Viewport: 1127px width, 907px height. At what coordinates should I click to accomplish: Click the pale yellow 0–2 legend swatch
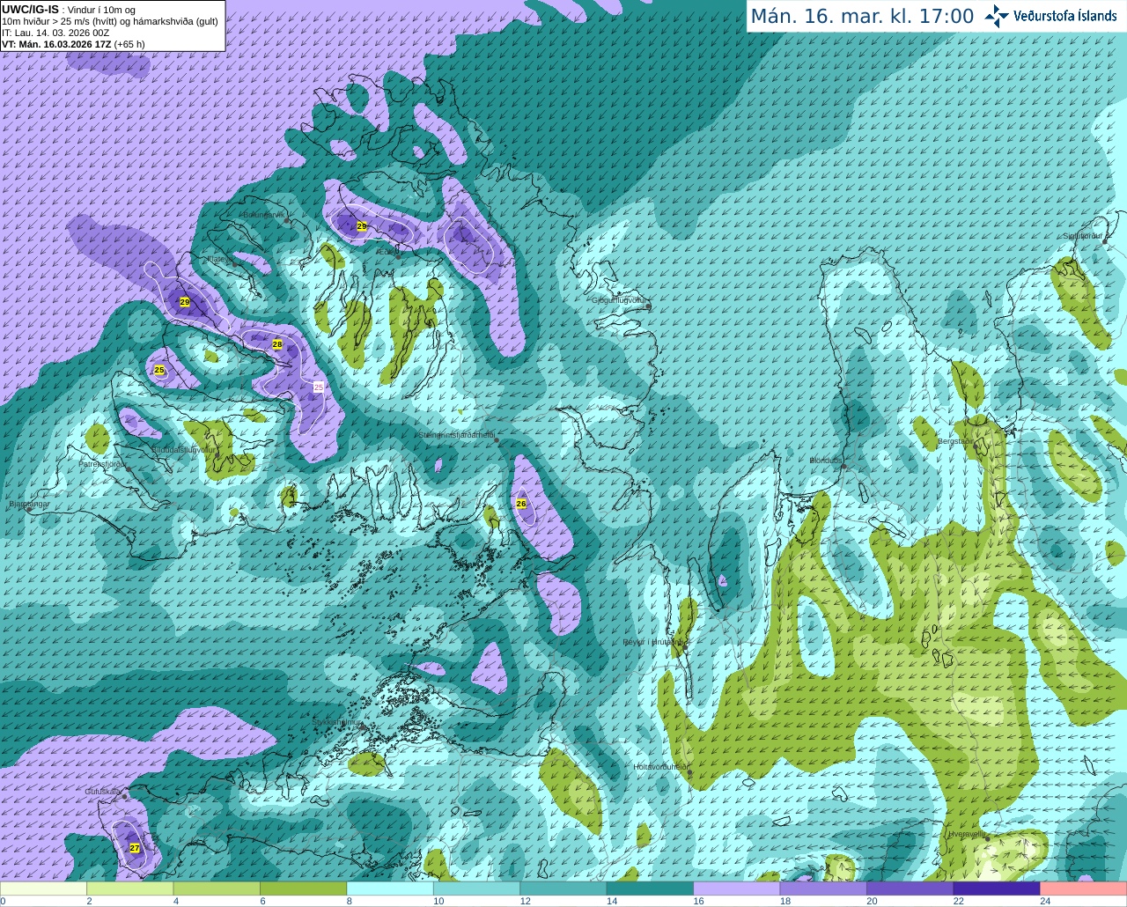coord(44,889)
